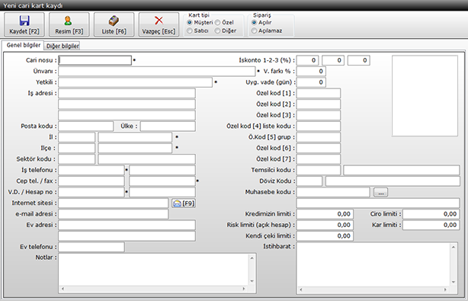The width and height of the screenshot is (468, 301).
Task: Click inside the Notlar text area
Action: tap(154, 270)
